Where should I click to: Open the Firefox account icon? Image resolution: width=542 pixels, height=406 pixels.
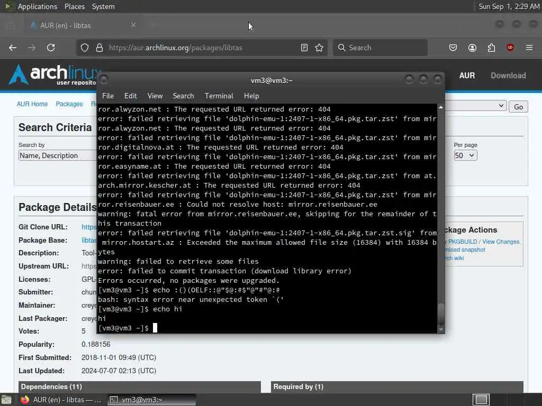(472, 48)
